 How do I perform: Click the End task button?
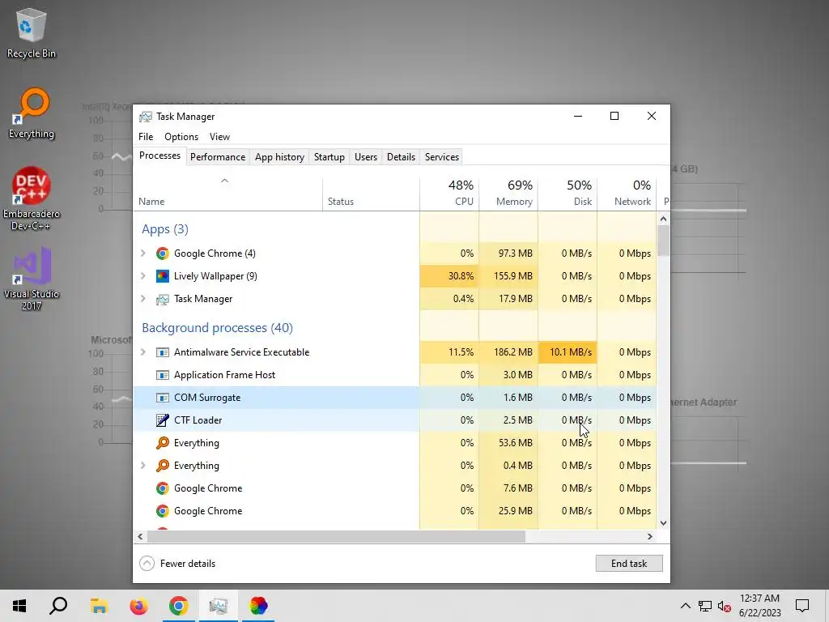click(629, 564)
